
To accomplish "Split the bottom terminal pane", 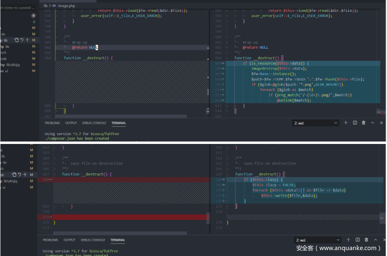I will (x=357, y=240).
